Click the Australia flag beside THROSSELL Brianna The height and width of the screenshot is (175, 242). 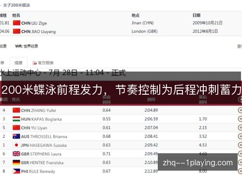click(x=16, y=136)
